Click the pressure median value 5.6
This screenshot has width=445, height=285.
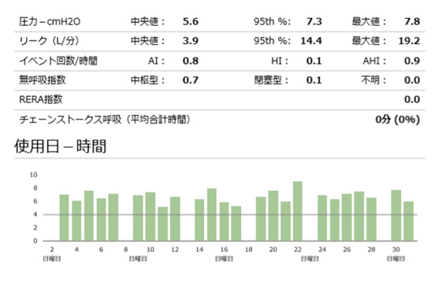point(190,21)
